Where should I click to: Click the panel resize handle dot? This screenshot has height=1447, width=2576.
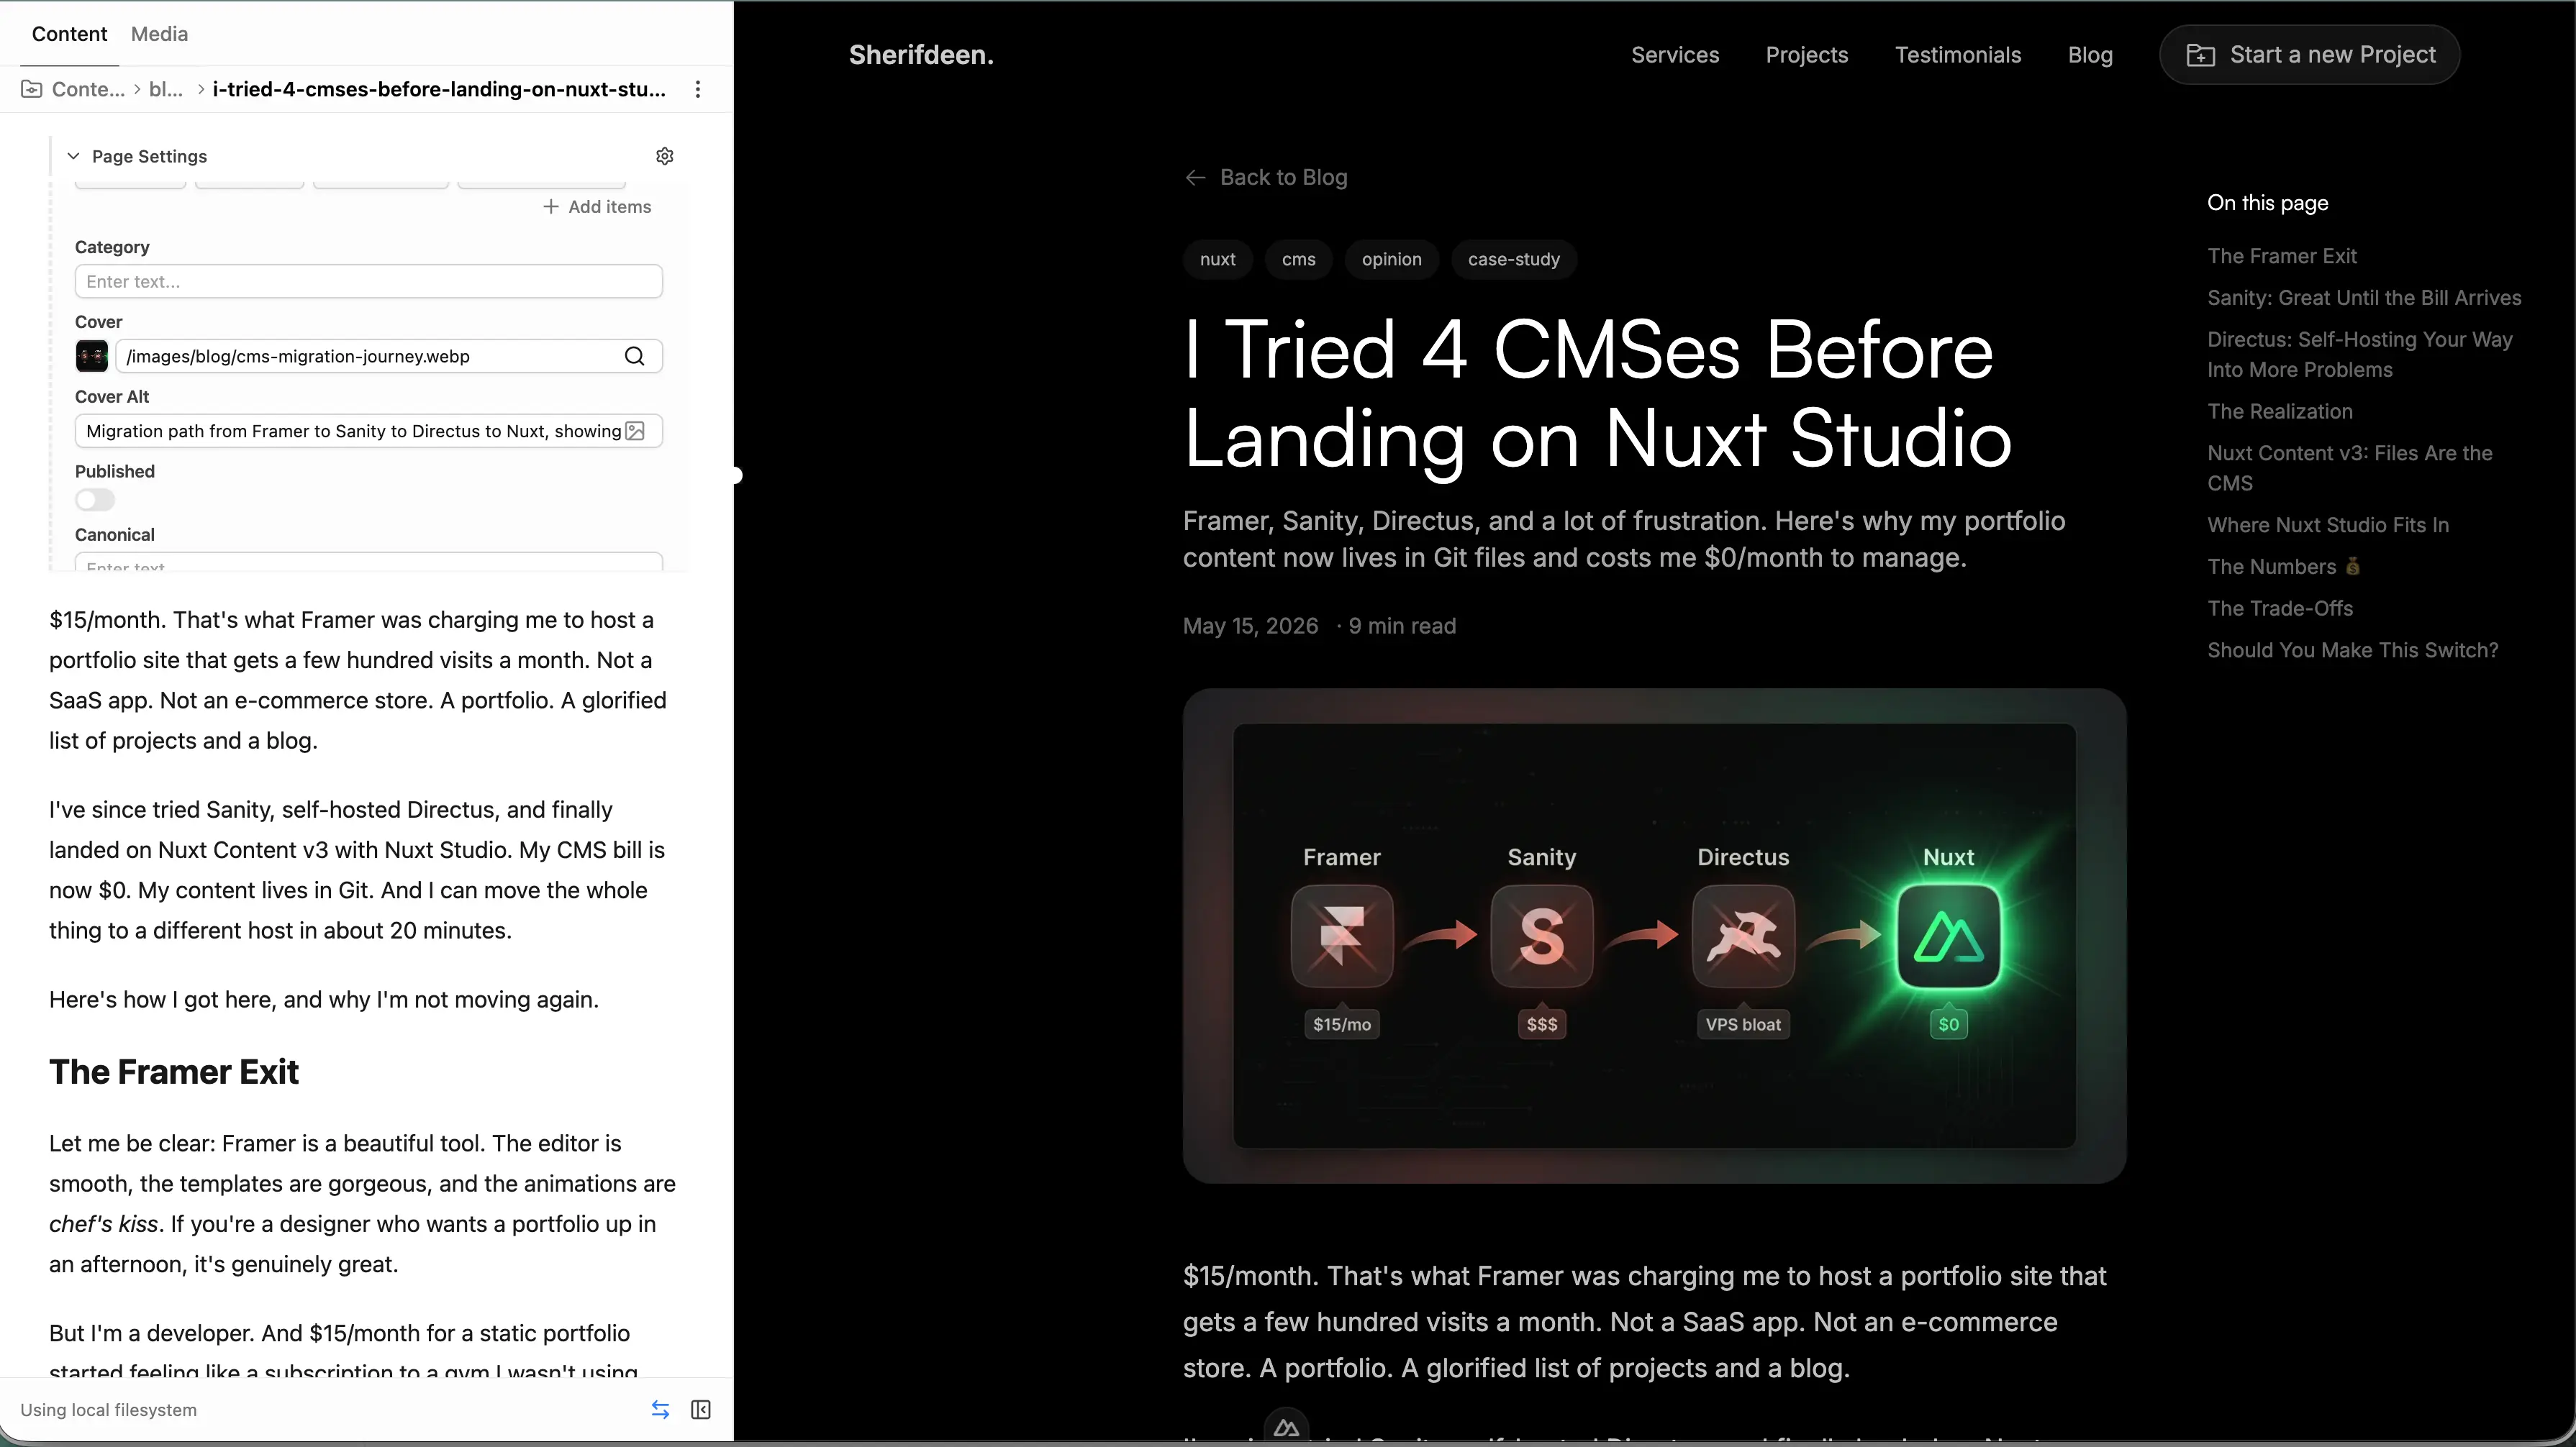click(736, 475)
